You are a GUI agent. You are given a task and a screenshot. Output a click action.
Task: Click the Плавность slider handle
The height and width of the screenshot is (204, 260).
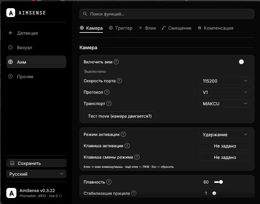tap(221, 182)
